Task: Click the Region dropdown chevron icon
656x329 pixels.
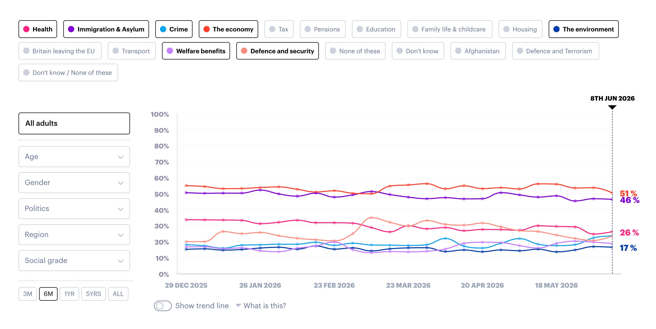Action: [x=120, y=235]
